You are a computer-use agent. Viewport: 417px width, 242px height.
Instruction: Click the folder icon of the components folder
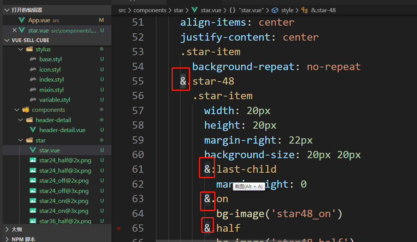(26, 110)
